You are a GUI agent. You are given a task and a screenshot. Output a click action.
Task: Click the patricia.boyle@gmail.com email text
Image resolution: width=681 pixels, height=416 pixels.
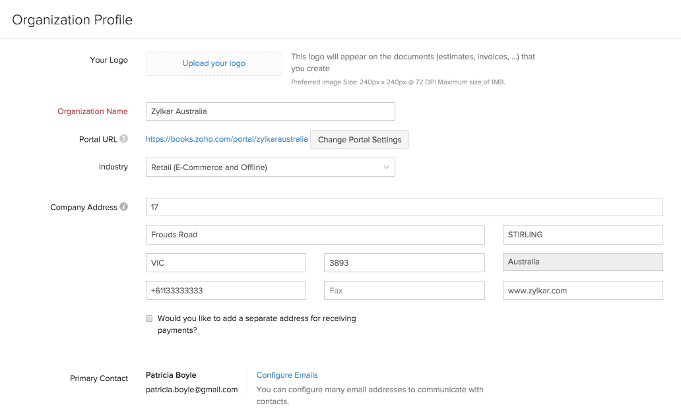(191, 390)
